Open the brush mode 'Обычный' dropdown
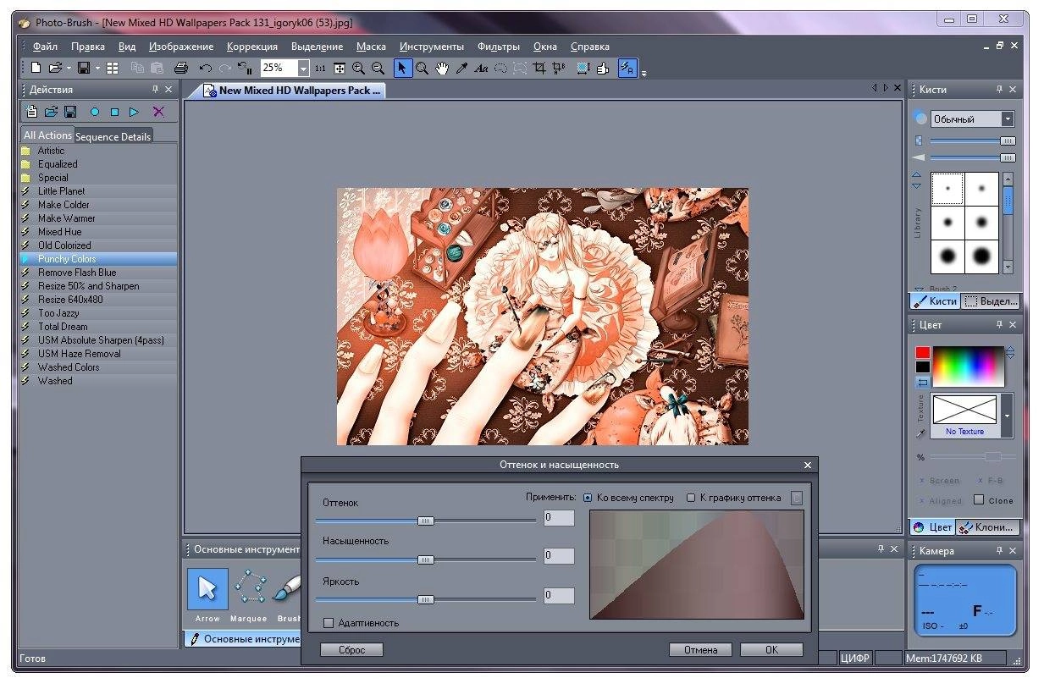This screenshot has height=689, width=1044. [1008, 119]
